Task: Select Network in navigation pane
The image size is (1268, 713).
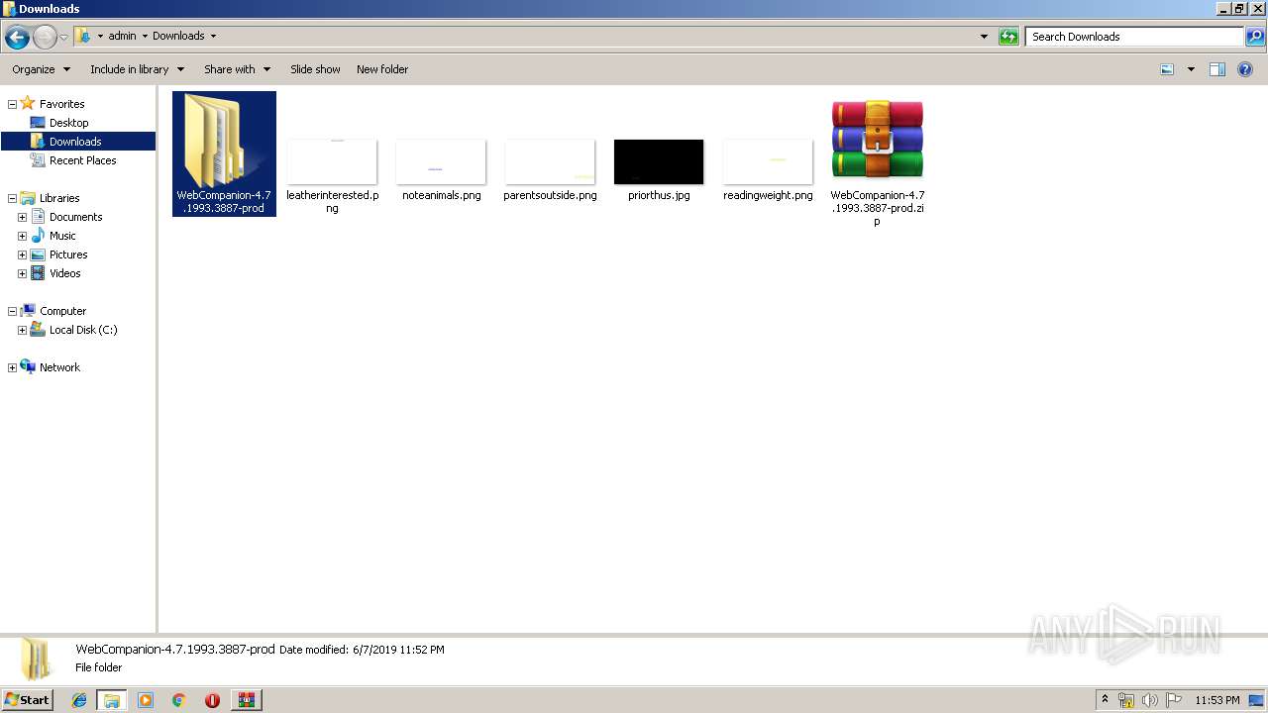Action: (59, 367)
